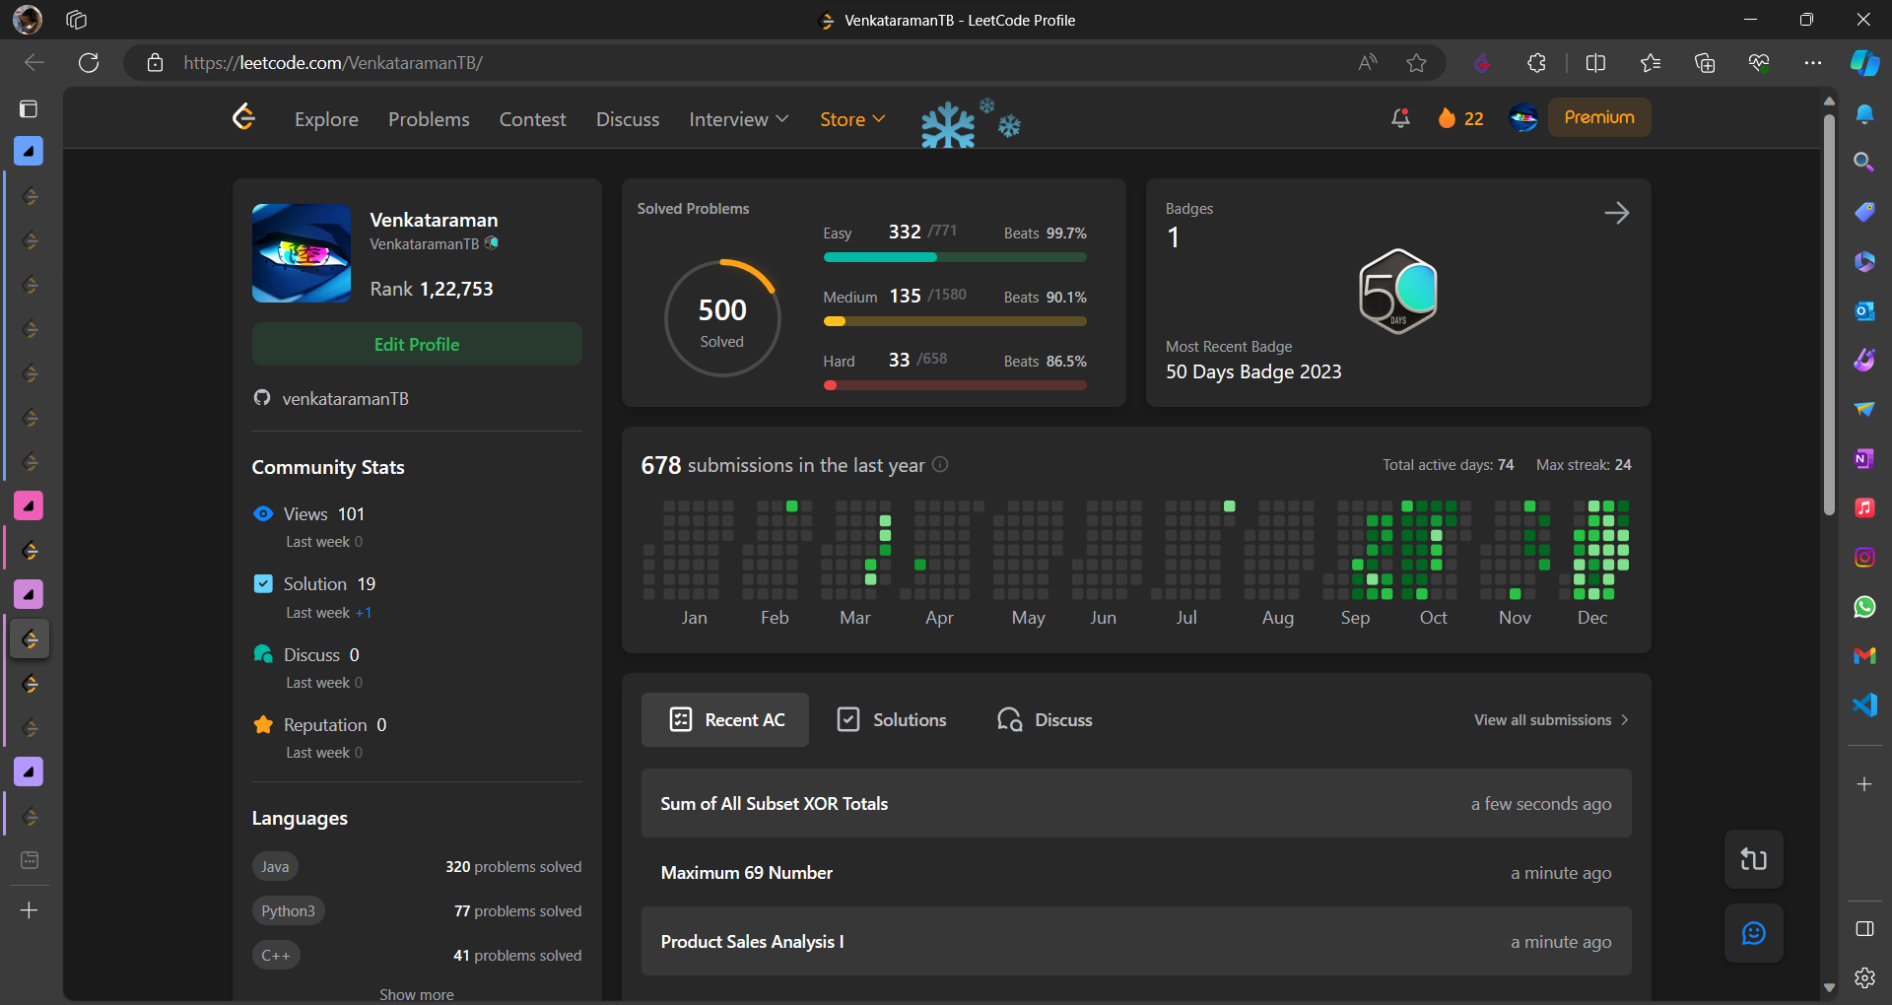Open the feedback smiley floating button

pyautogui.click(x=1754, y=933)
